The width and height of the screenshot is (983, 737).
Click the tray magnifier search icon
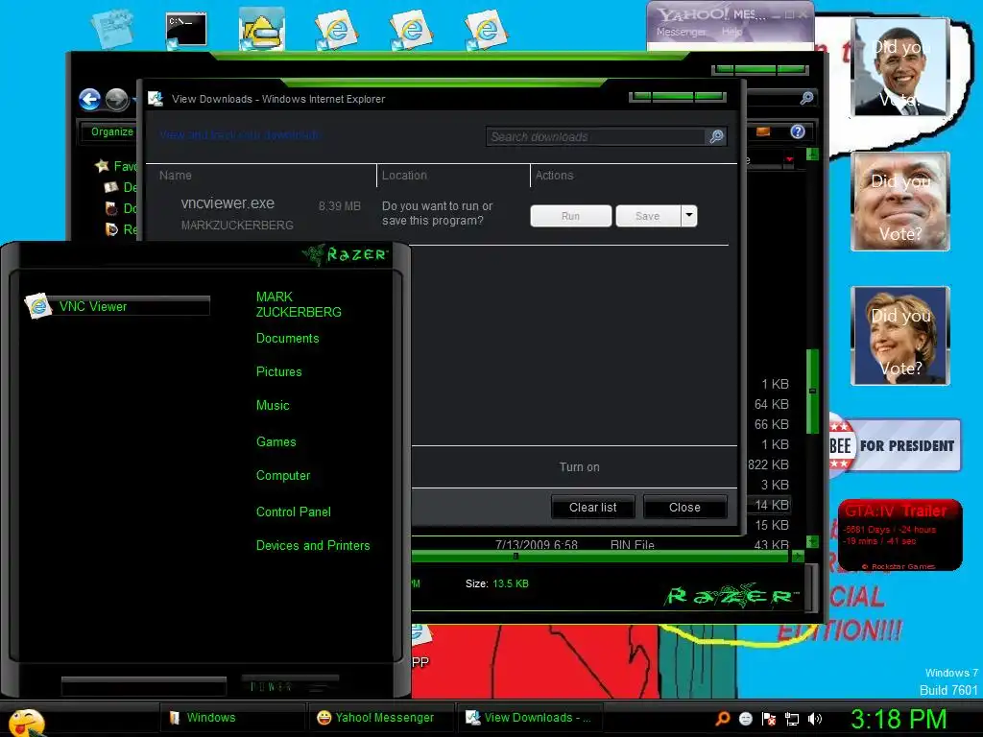(x=723, y=718)
